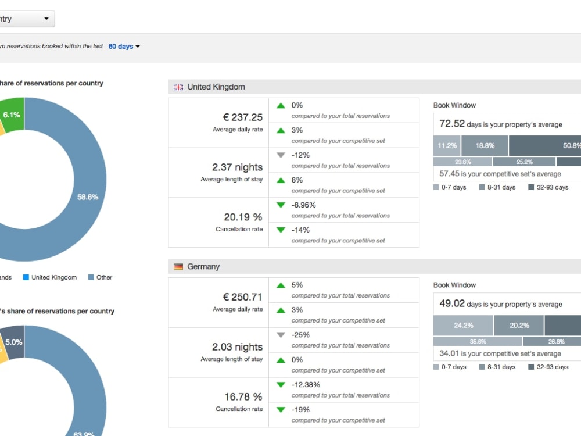Viewport: 581px width, 436px height.
Task: Select the 72.52 days property average text
Action: [x=501, y=124]
